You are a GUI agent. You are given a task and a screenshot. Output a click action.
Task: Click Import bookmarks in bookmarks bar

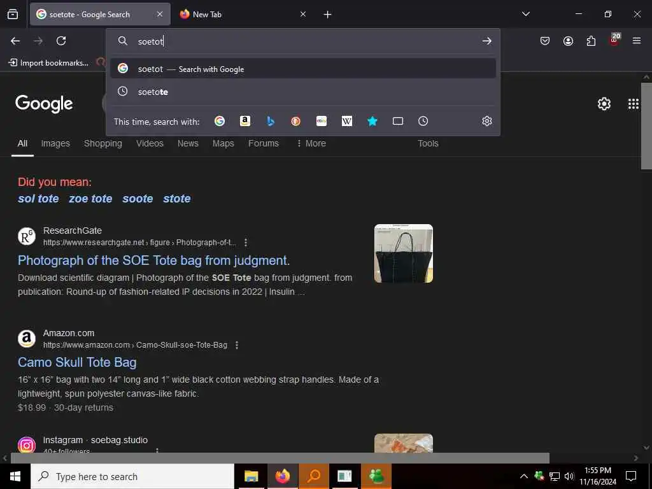click(48, 63)
